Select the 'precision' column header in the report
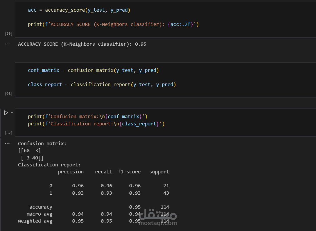The image size is (316, 231). click(71, 172)
